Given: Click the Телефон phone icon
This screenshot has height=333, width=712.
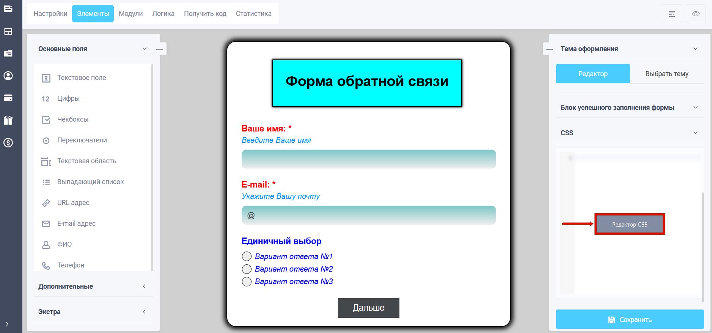Looking at the screenshot, I should 46,266.
